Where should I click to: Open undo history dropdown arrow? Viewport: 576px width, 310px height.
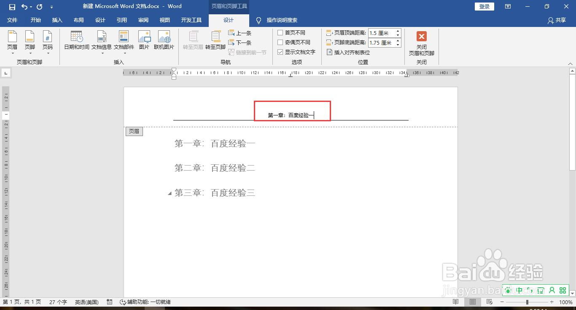[x=31, y=7]
